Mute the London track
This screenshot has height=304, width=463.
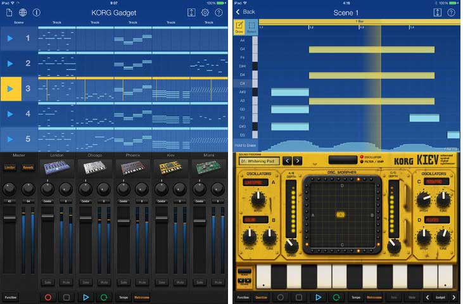(66, 282)
